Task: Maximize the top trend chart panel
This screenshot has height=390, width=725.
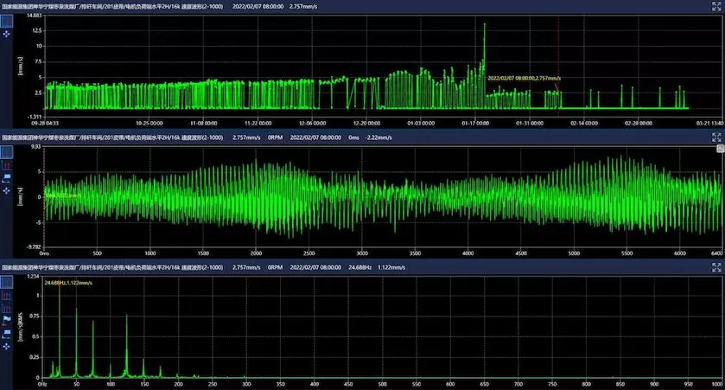Action: click(x=716, y=5)
